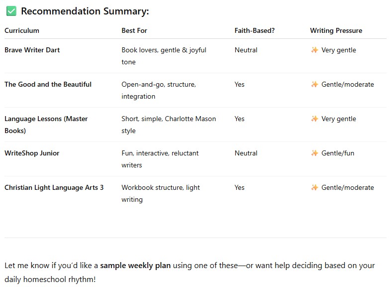The image size is (389, 287).
Task: Click the sparkle icon in Christian Light row
Action: pos(314,187)
